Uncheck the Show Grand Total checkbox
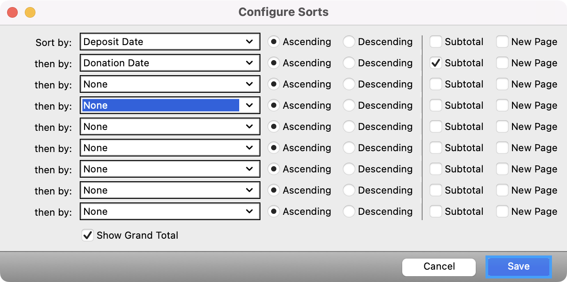The height and width of the screenshot is (282, 567). (88, 235)
